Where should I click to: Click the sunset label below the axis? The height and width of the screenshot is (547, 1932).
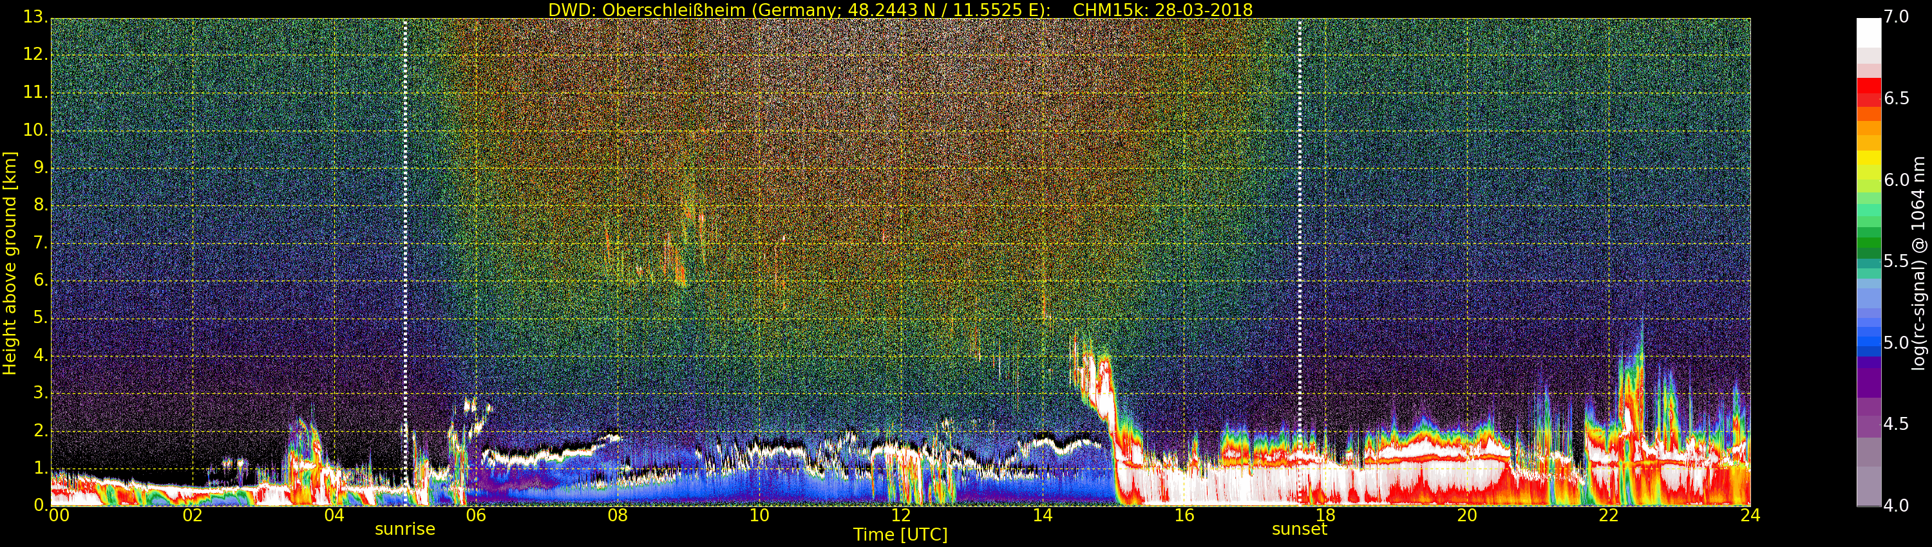(1299, 529)
